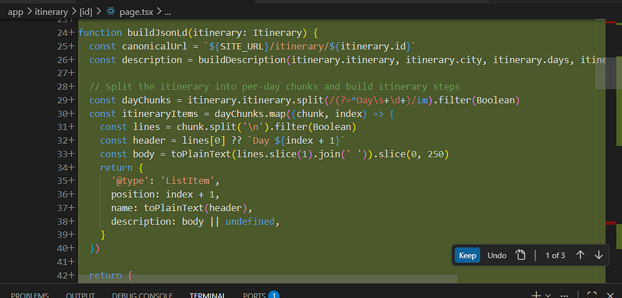Click the 'toPlainText' call on line 33
The width and height of the screenshot is (622, 298).
201,154
